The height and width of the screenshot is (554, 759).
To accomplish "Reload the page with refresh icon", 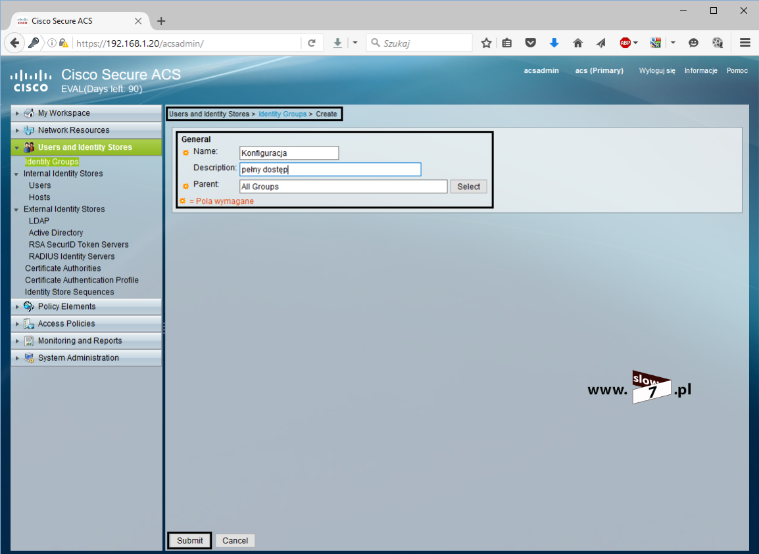I will point(312,43).
